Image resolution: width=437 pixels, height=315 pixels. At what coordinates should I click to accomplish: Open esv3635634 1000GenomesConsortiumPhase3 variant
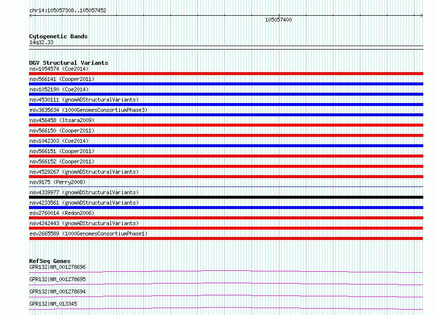point(88,110)
